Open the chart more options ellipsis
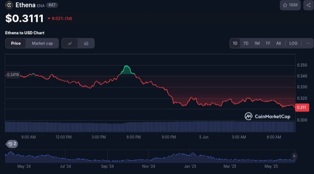Viewport: 314px width, 174px height. pos(308,43)
